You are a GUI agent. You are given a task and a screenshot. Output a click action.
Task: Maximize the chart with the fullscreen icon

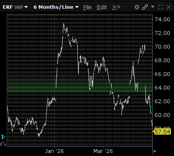(x=161, y=7)
